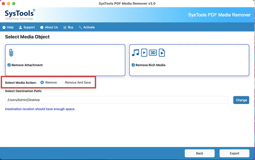Click the Help question mark icon
The width and height of the screenshot is (255, 160).
tap(4, 27)
